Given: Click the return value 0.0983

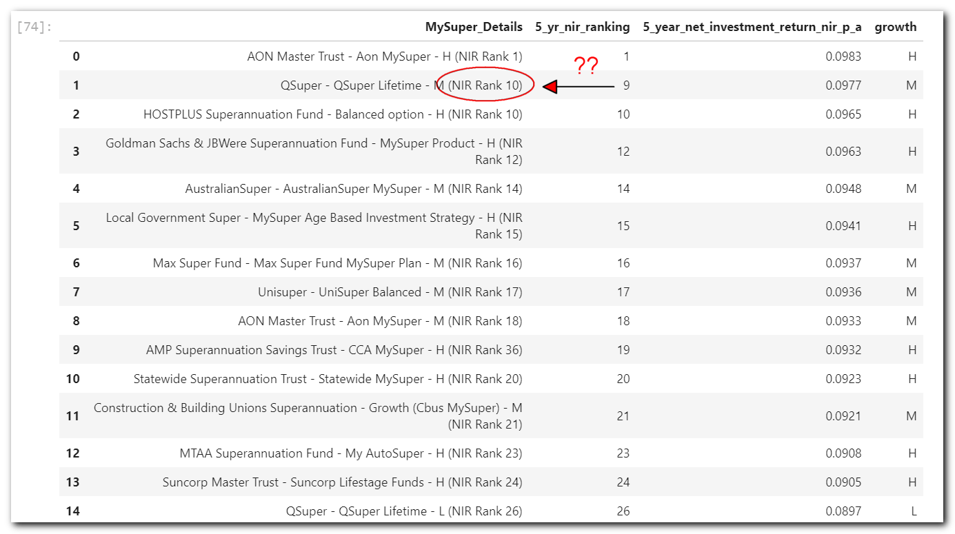Looking at the screenshot, I should pyautogui.click(x=843, y=57).
